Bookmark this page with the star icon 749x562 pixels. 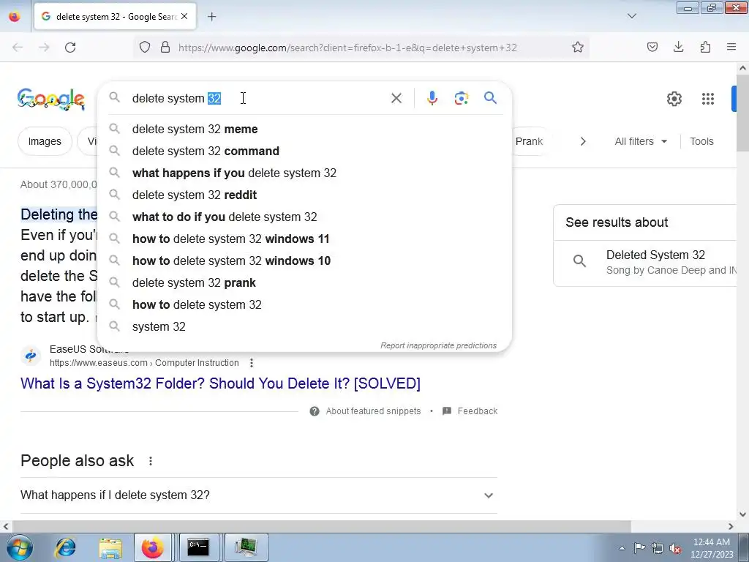pyautogui.click(x=578, y=47)
